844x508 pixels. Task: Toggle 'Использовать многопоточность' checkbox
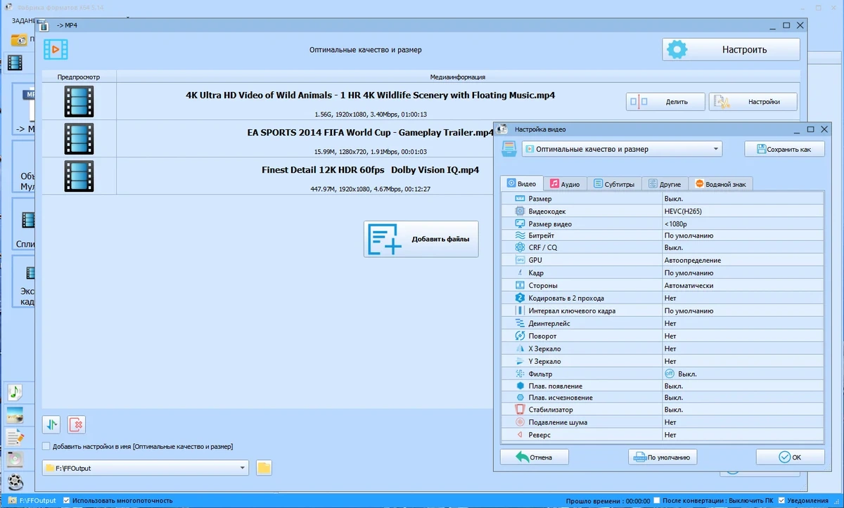tap(67, 500)
